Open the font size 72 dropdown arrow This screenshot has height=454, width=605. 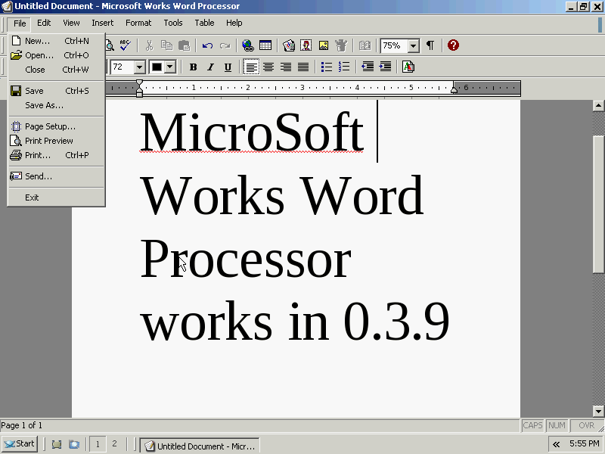[x=139, y=67]
